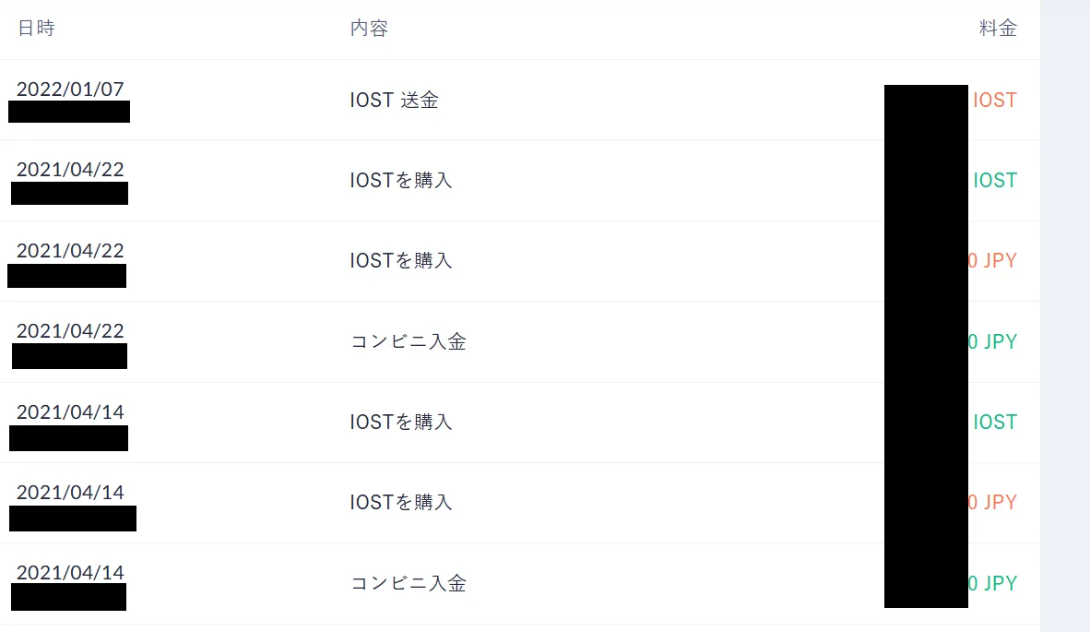The image size is (1090, 632).
Task: Click green IOST label in 2021/04/14 row
Action: [x=995, y=422]
